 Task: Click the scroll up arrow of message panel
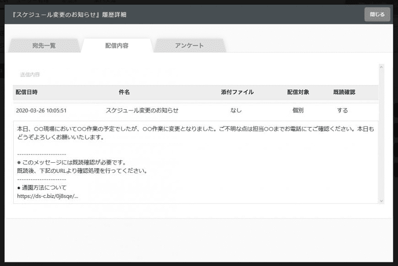tap(381, 67)
